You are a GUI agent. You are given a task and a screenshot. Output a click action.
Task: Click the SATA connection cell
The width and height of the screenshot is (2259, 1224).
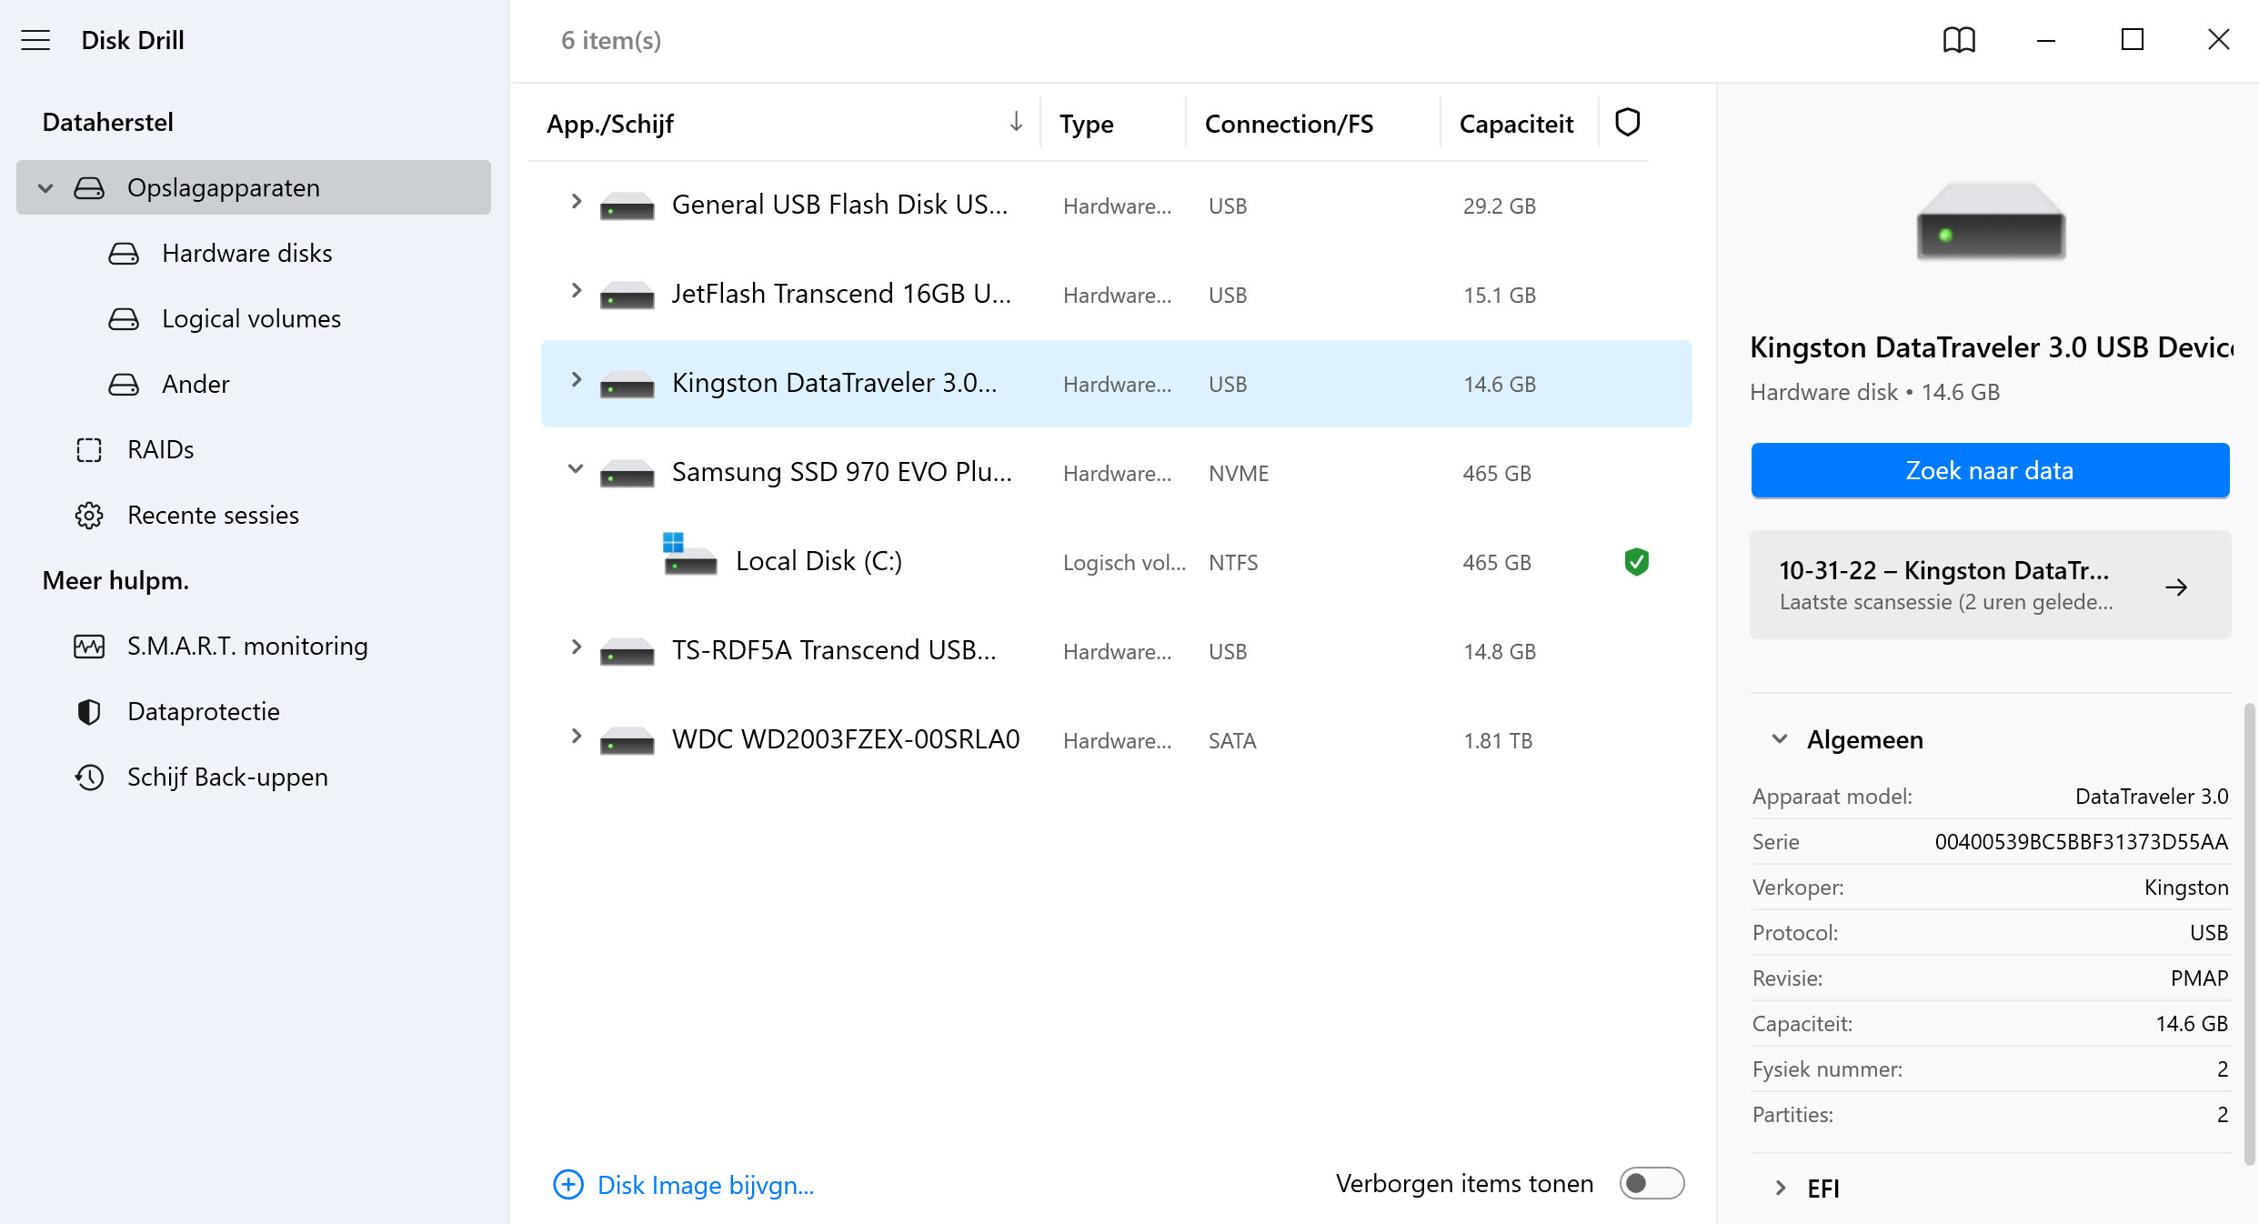pyautogui.click(x=1232, y=741)
